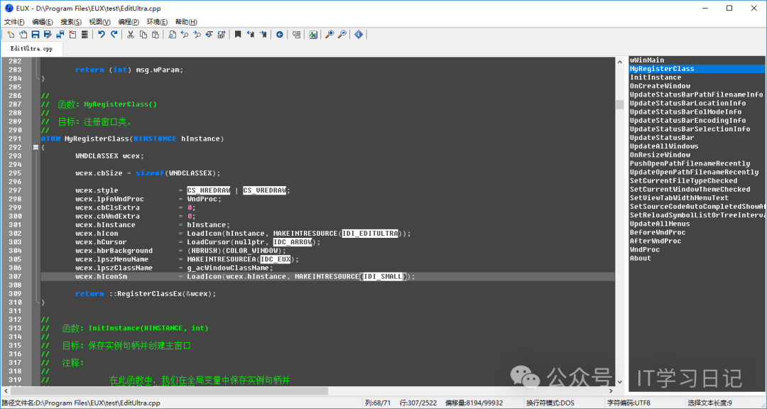This screenshot has width=767, height=409.
Task: Click the Zoom in magnifier icon
Action: (330, 34)
